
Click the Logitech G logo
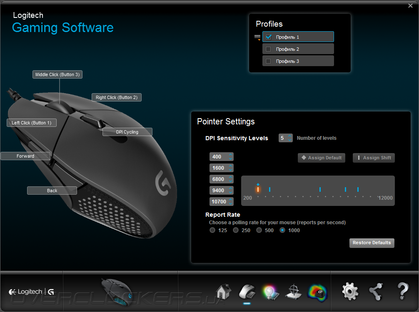pyautogui.click(x=31, y=292)
